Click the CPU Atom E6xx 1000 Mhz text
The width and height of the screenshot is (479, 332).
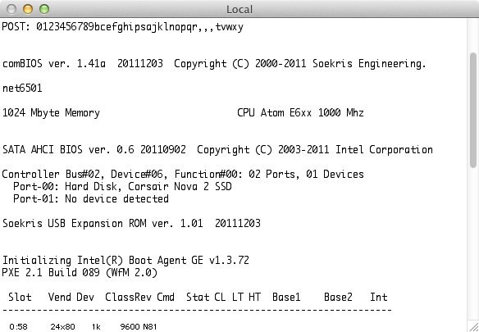(x=300, y=112)
